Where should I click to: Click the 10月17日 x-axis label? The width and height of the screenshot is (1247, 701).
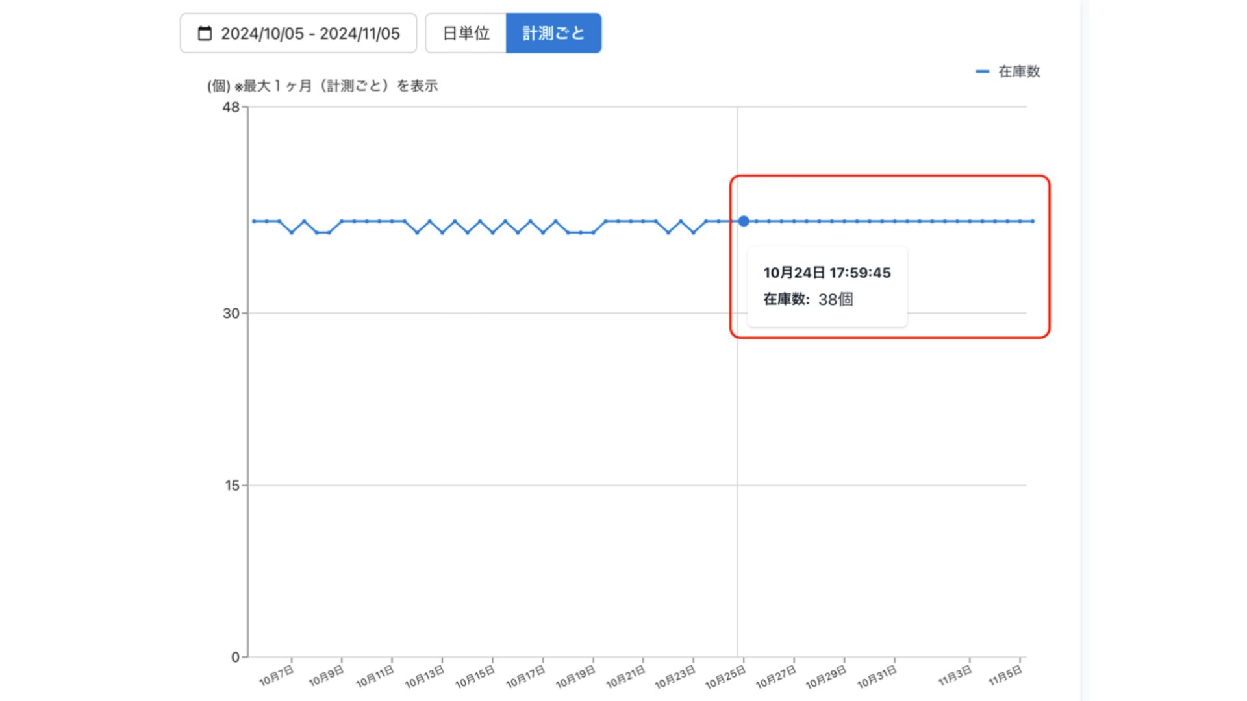pos(525,676)
